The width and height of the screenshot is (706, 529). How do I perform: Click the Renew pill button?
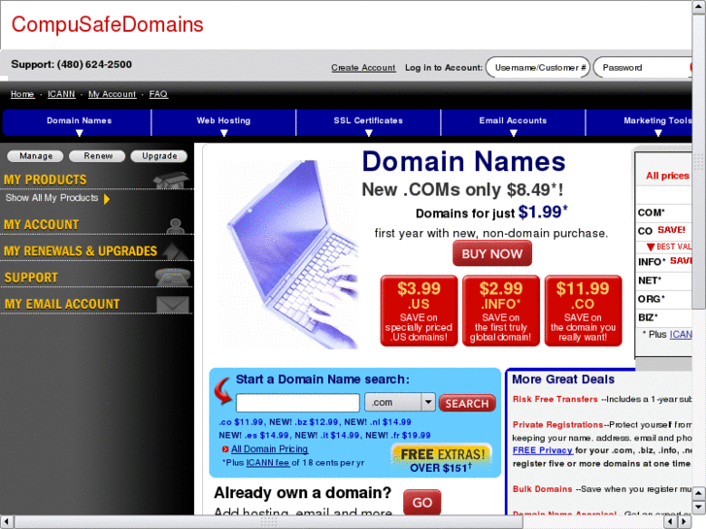point(97,156)
